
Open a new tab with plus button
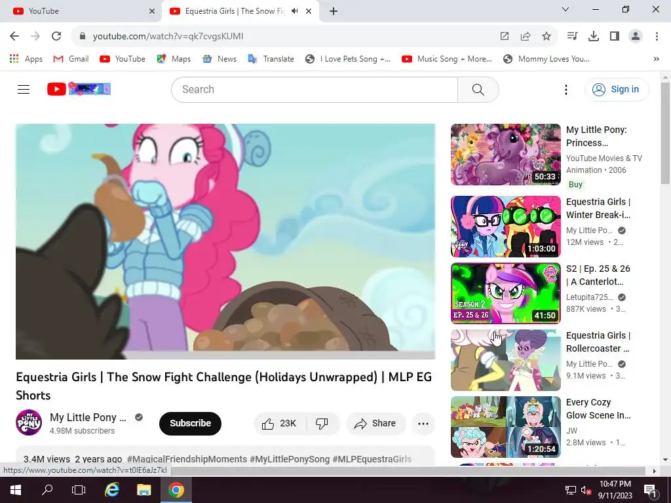click(334, 11)
